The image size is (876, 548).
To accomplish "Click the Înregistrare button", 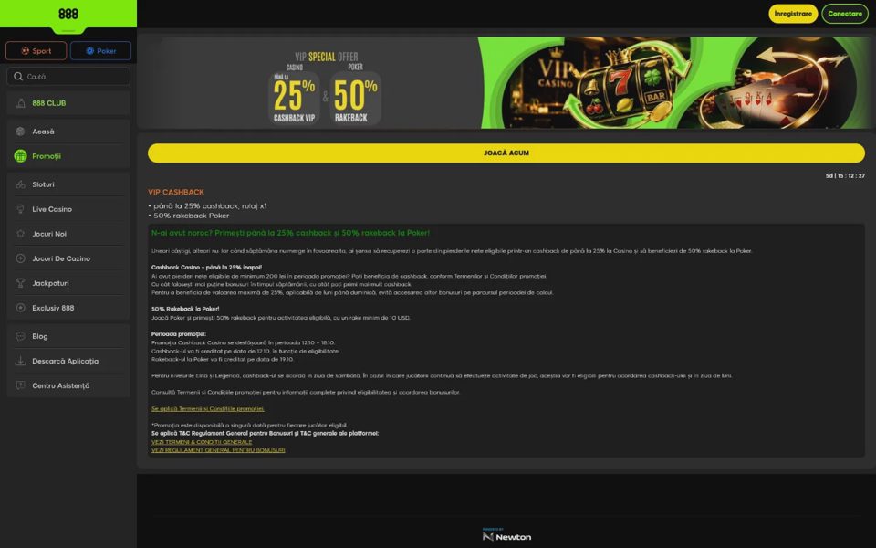I will point(793,14).
